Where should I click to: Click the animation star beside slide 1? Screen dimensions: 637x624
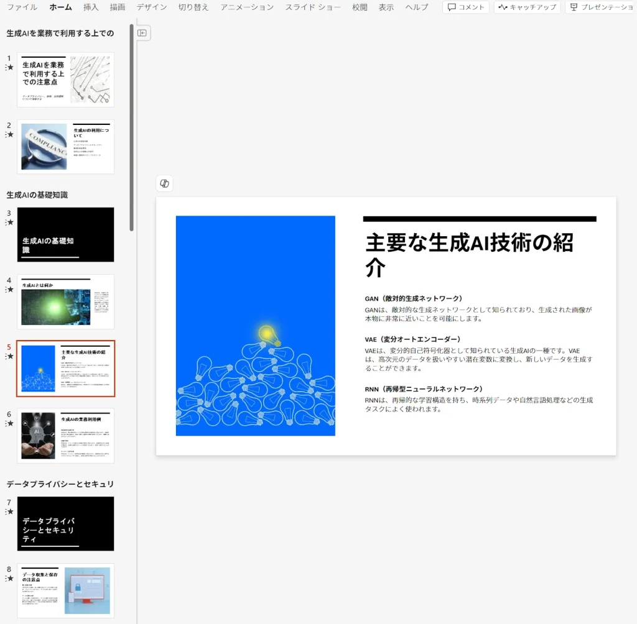(9, 67)
